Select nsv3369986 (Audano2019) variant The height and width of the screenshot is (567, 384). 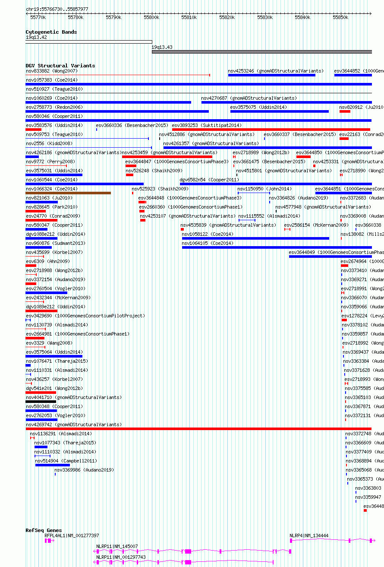point(84,470)
